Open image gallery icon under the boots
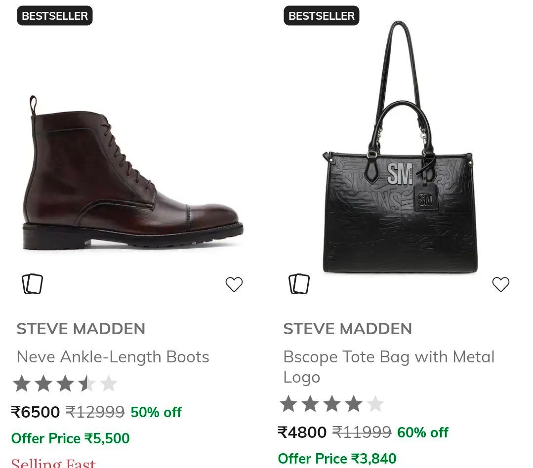Viewport: 533px width, 468px height. 33,284
